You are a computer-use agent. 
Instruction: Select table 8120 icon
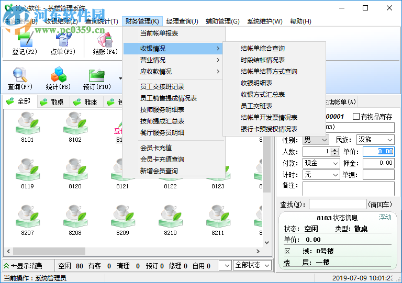point(75,169)
